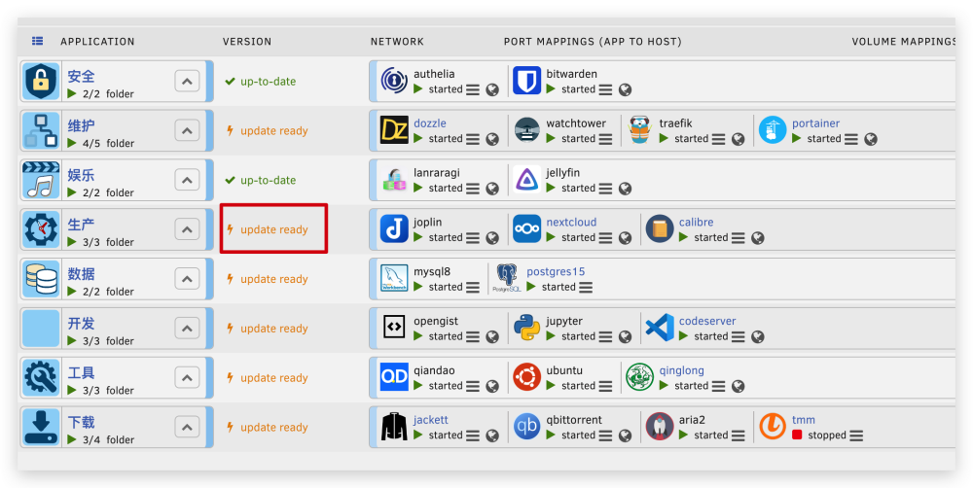This screenshot has height=488, width=973.
Task: Open the hamburger menu for postgres15
Action: (586, 287)
